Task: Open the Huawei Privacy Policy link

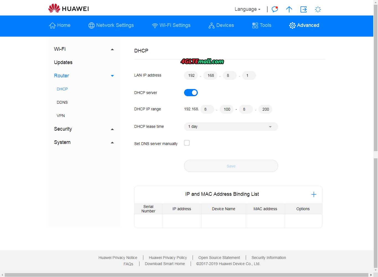Action: pos(168,258)
